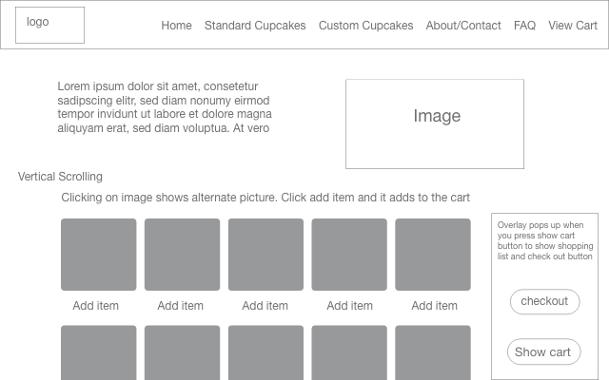609x380 pixels.
Task: Click fifth product thumbnail in top row
Action: pyautogui.click(x=433, y=255)
